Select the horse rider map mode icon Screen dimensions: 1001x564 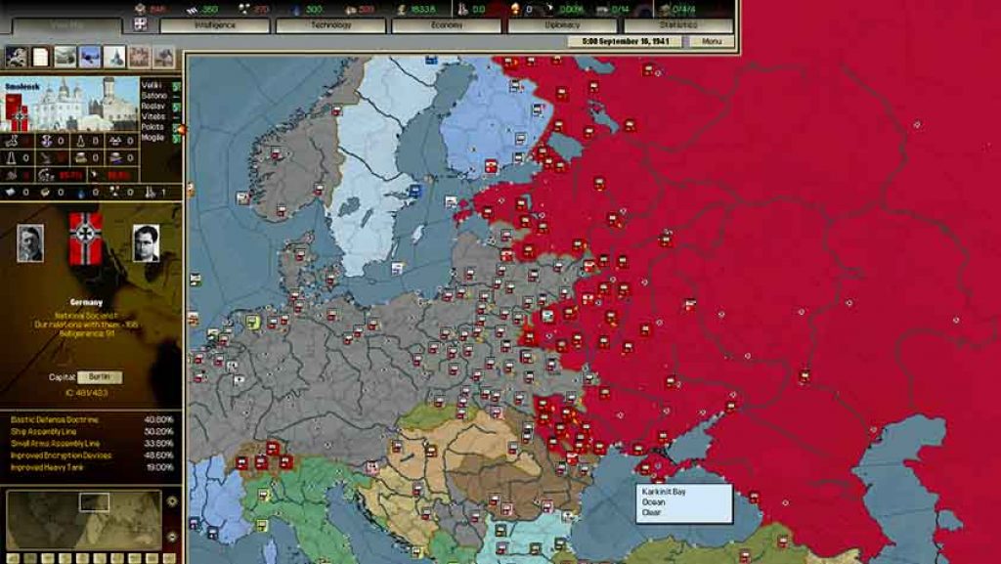coord(16,57)
